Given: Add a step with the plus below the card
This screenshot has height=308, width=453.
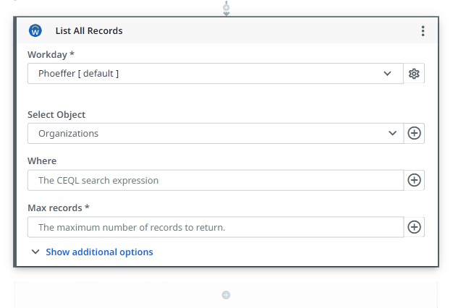Looking at the screenshot, I should 226,295.
